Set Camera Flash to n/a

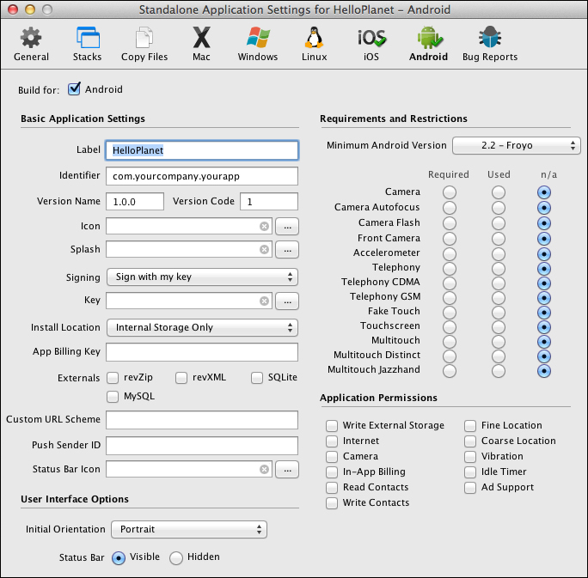pyautogui.click(x=544, y=223)
